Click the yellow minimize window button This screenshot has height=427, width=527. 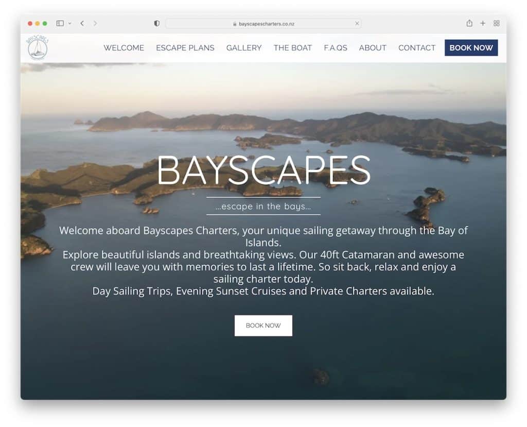(37, 24)
